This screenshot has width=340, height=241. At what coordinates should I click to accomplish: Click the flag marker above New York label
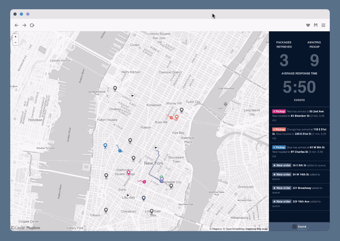(156, 148)
